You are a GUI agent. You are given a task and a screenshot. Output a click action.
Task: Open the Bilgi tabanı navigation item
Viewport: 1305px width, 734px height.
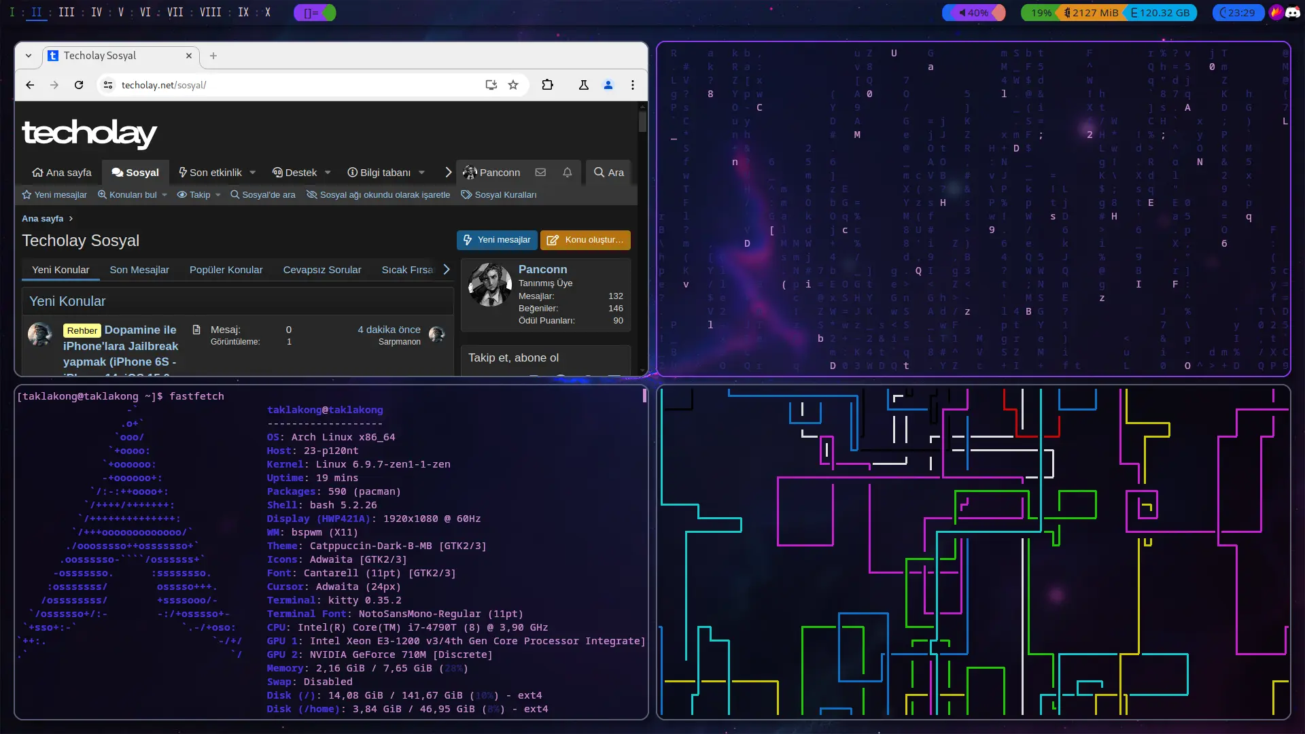pyautogui.click(x=379, y=173)
